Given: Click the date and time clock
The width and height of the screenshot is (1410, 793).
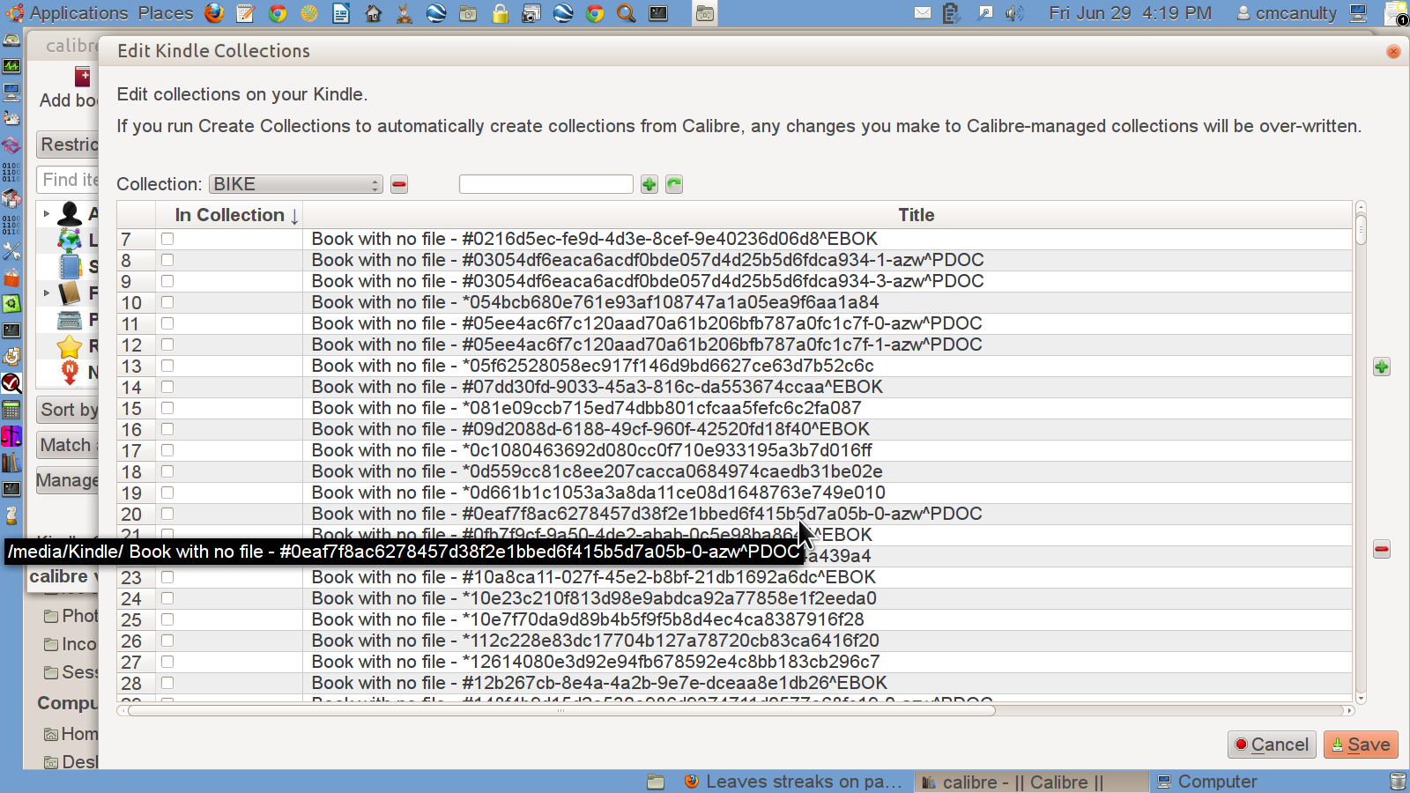Looking at the screenshot, I should pos(1131,13).
